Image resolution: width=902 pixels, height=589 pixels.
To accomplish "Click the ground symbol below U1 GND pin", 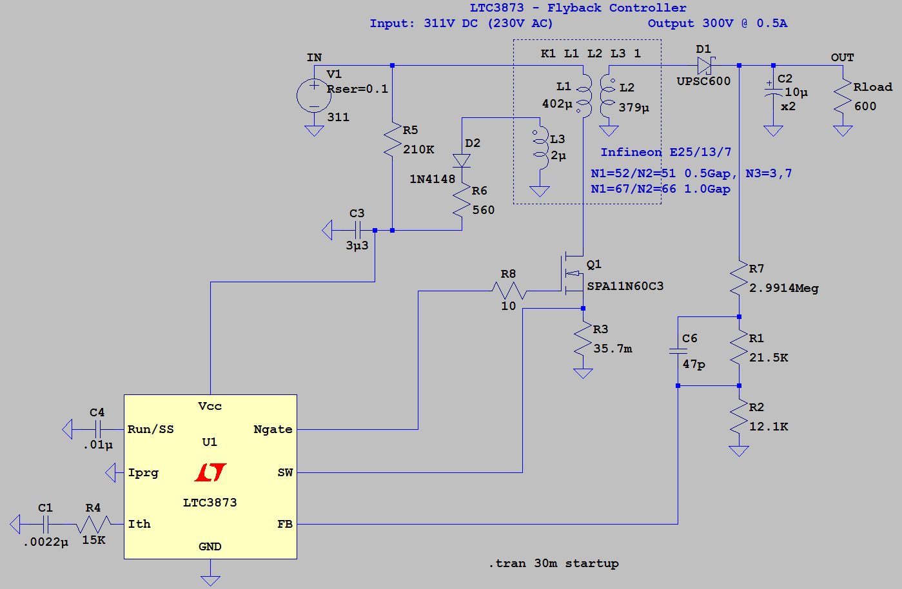I will coord(210,581).
